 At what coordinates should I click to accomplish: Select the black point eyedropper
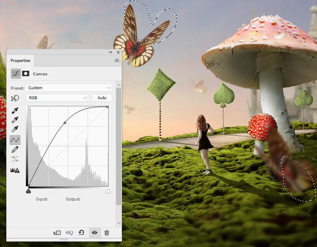pyautogui.click(x=15, y=111)
